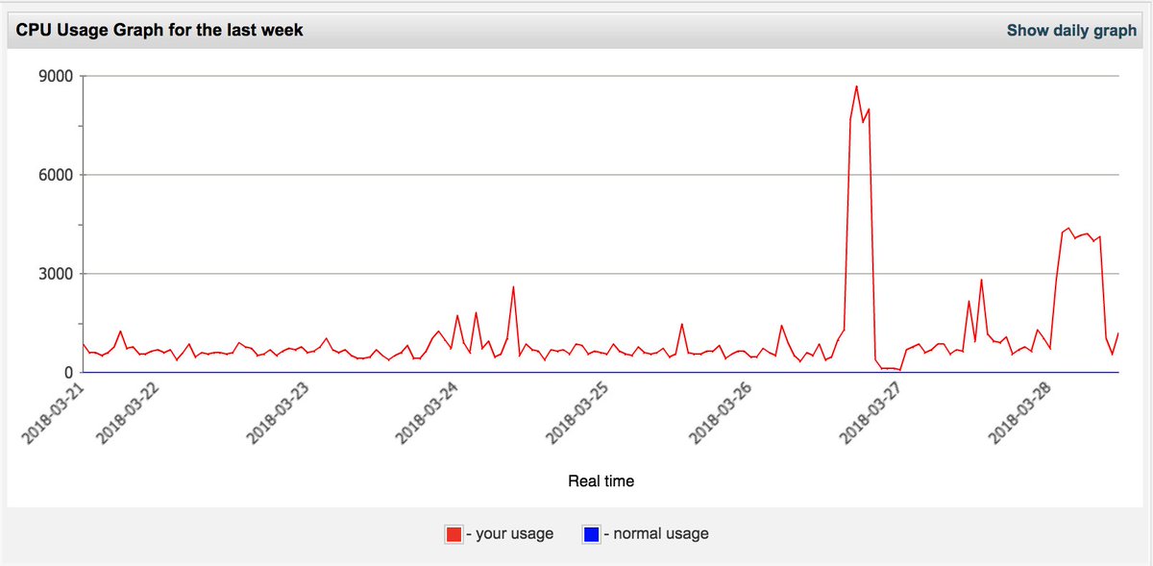Click the red 'your usage' legend swatch
This screenshot has height=566, width=1153.
pos(454,533)
